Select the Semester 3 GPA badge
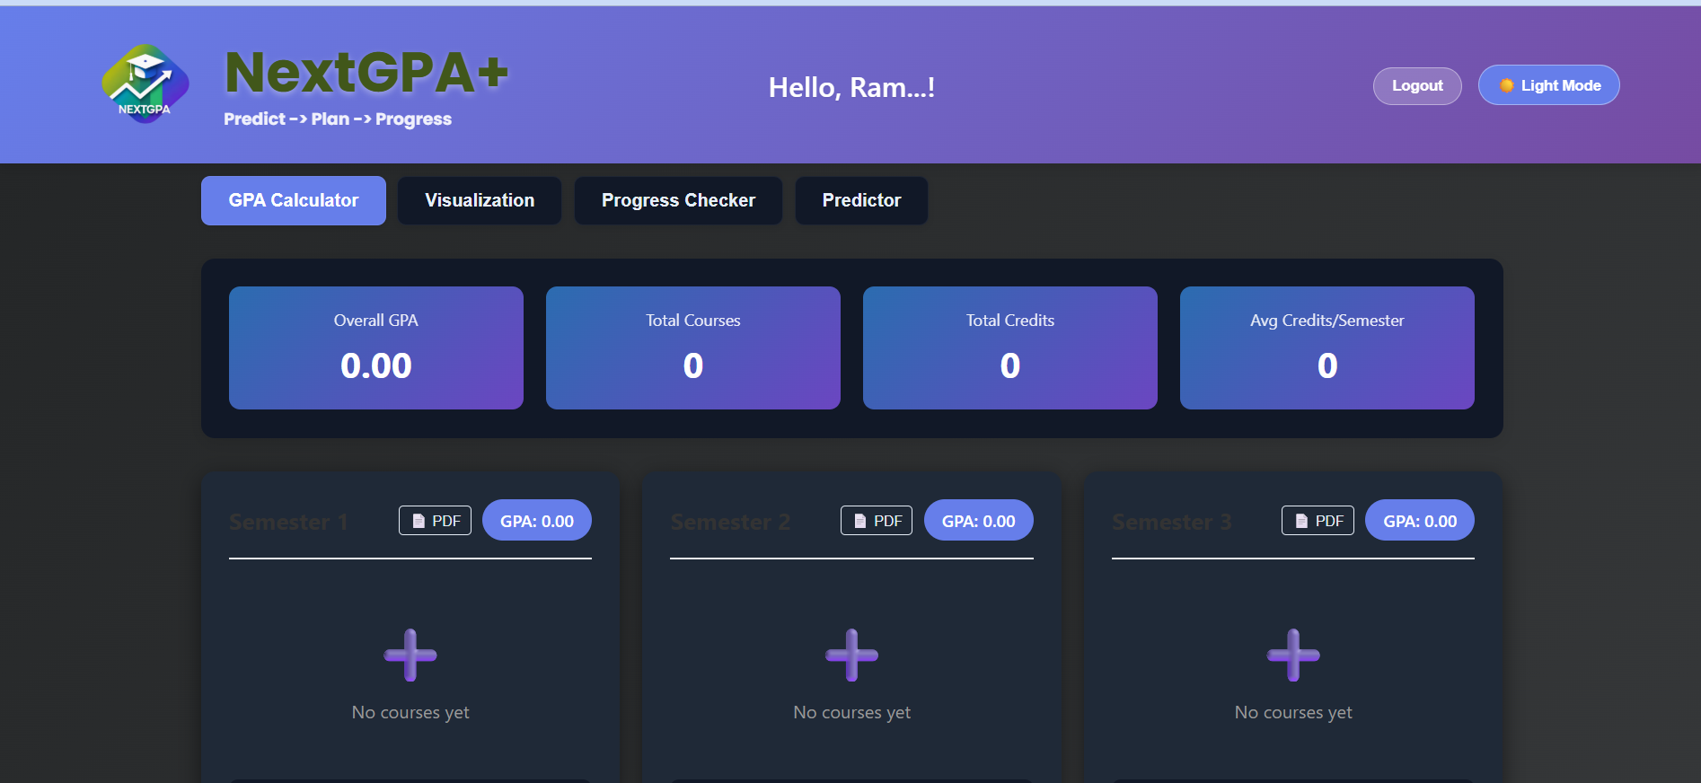The height and width of the screenshot is (783, 1701). pos(1420,521)
